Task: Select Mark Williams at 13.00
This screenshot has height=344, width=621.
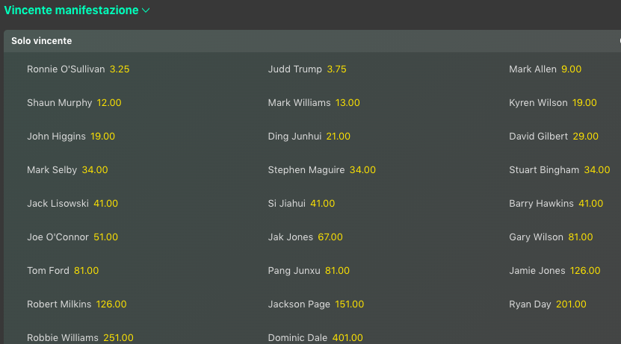Action: coord(347,103)
